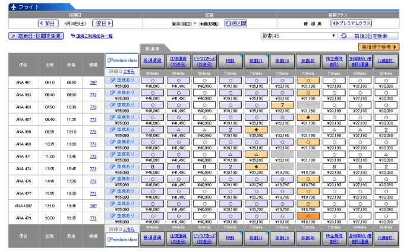Select 株主優待 cell showing 8 for ANA 473
This screenshot has height=252, width=404.
click(334, 167)
